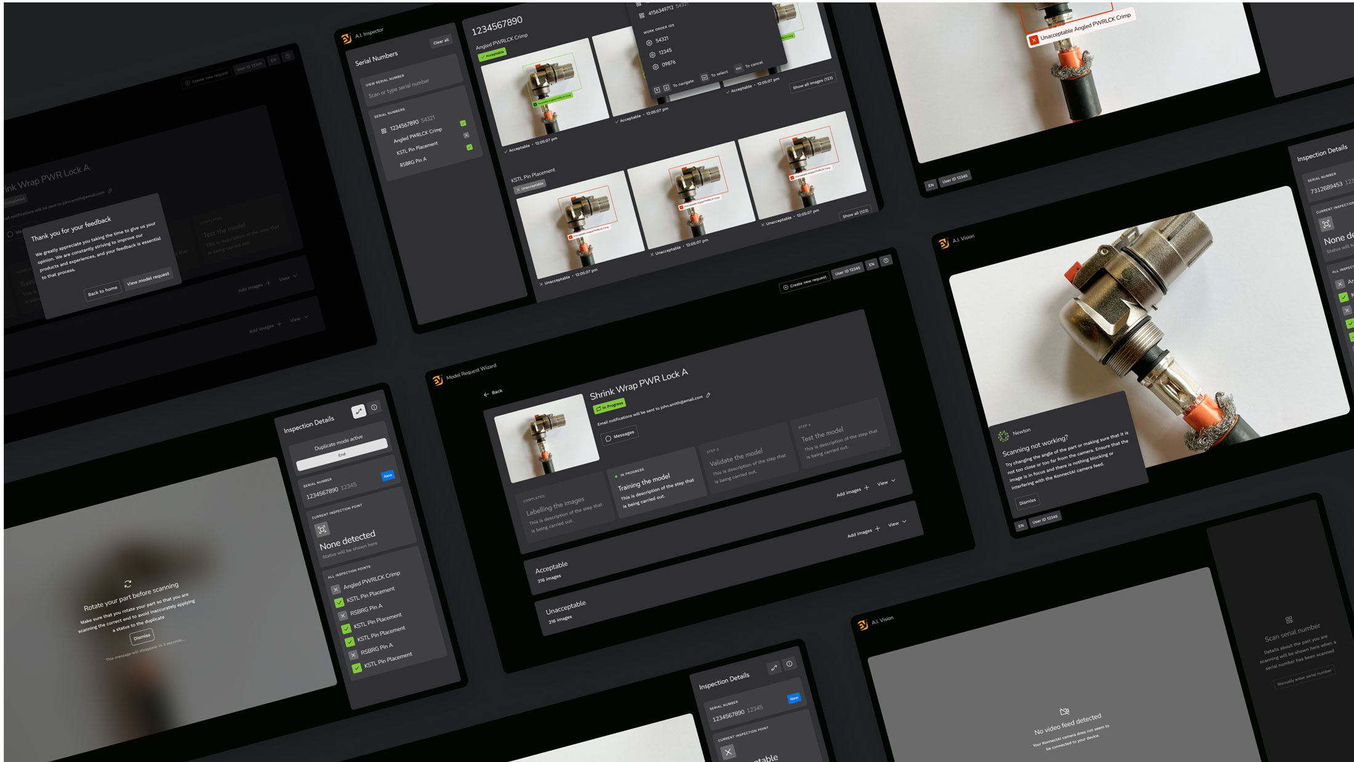Click info icon beside highlighted duplicate icon

point(374,407)
